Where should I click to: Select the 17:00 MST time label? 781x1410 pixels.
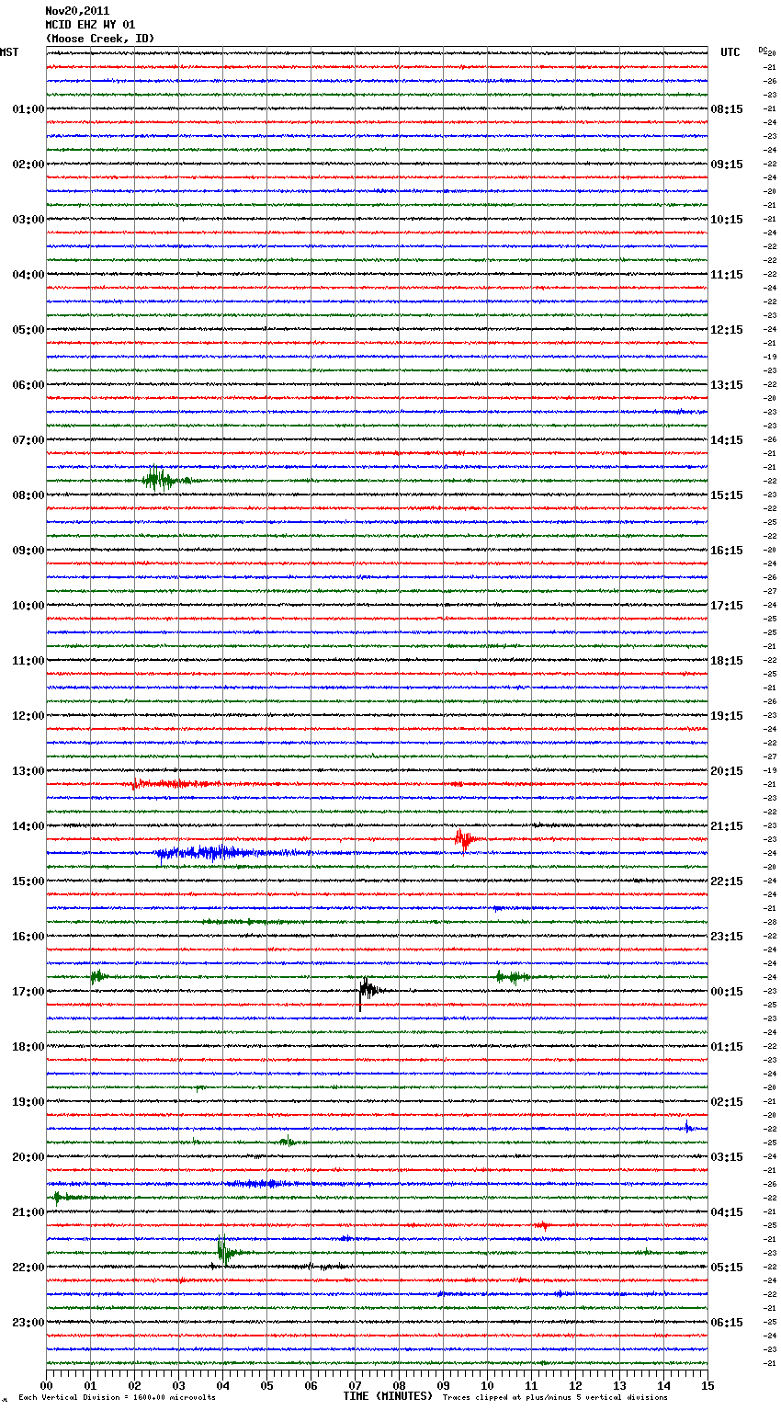coord(28,992)
